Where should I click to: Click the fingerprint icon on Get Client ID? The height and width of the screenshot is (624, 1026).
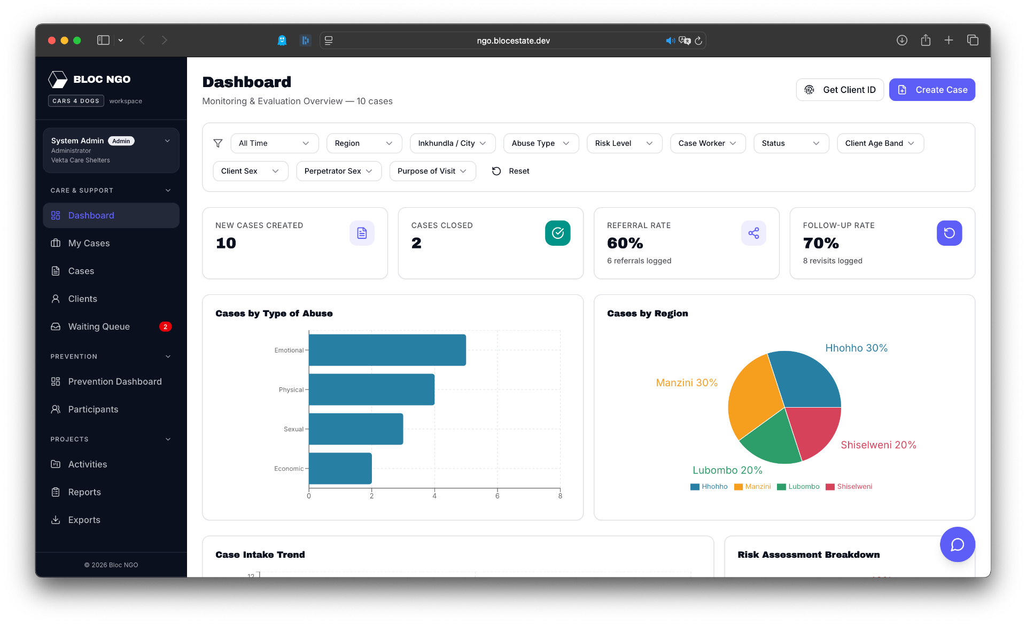click(x=810, y=90)
